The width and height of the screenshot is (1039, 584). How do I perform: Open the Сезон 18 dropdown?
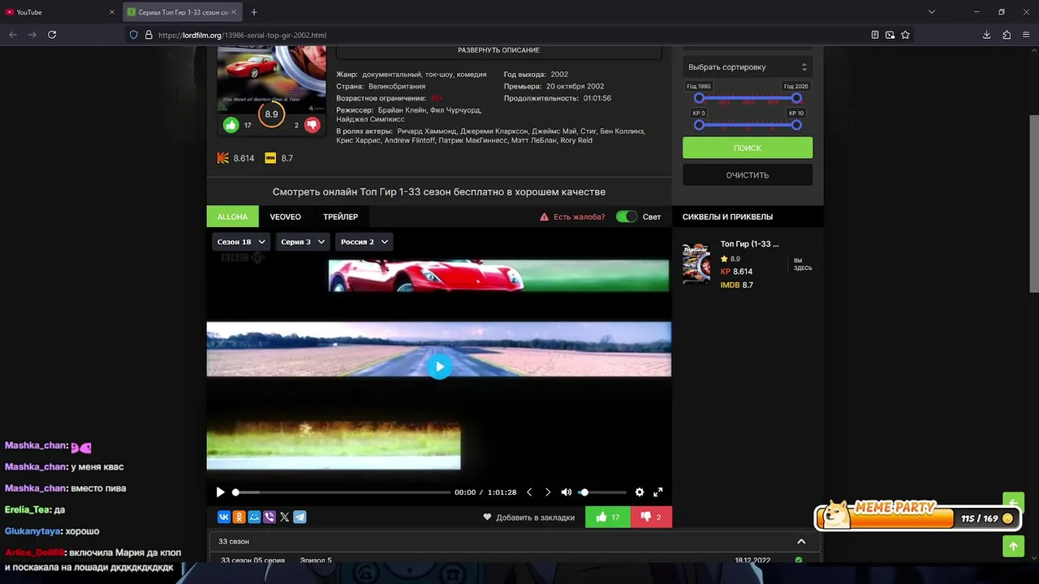click(x=241, y=242)
